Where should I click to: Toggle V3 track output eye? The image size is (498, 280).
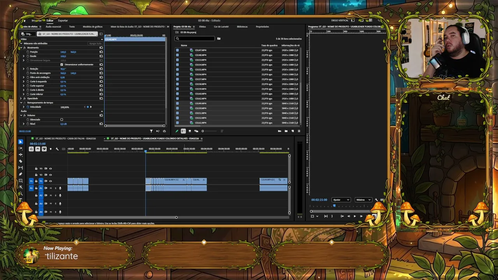50,168
